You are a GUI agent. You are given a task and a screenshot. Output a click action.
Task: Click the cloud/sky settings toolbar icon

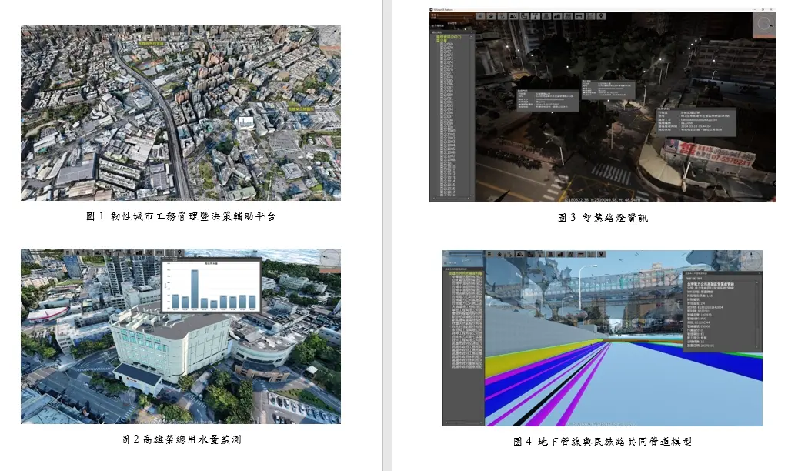513,16
